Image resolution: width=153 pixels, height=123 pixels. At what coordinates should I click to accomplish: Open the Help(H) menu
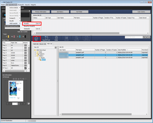(x=33, y=5)
